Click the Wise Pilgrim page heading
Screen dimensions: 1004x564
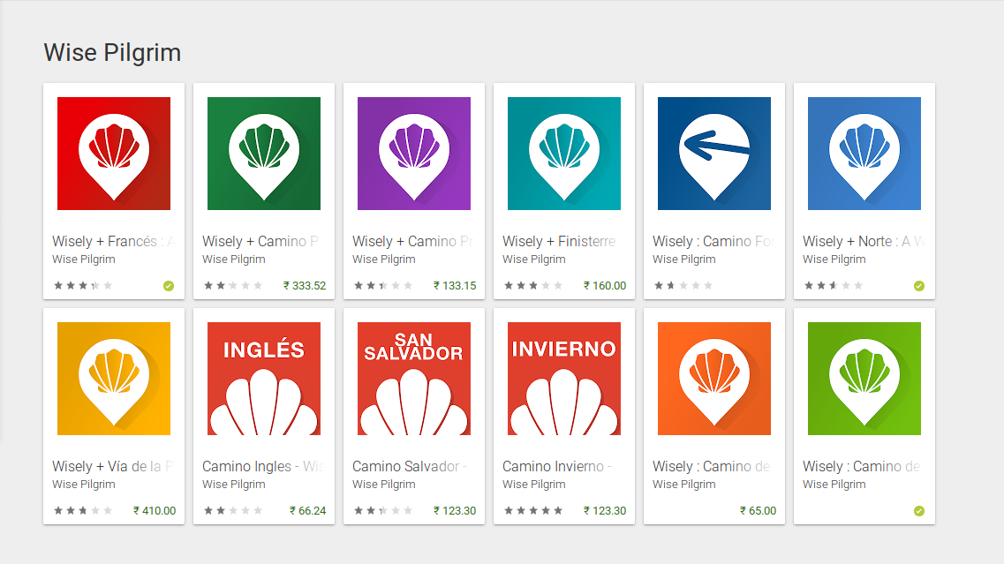[x=112, y=52]
